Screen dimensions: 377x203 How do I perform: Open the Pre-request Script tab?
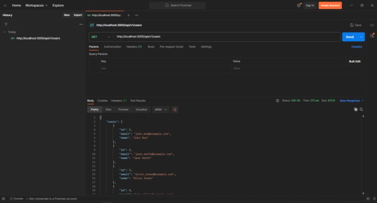pyautogui.click(x=171, y=47)
